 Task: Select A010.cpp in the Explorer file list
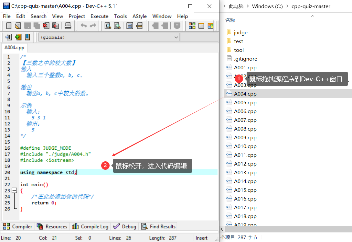point(245,146)
